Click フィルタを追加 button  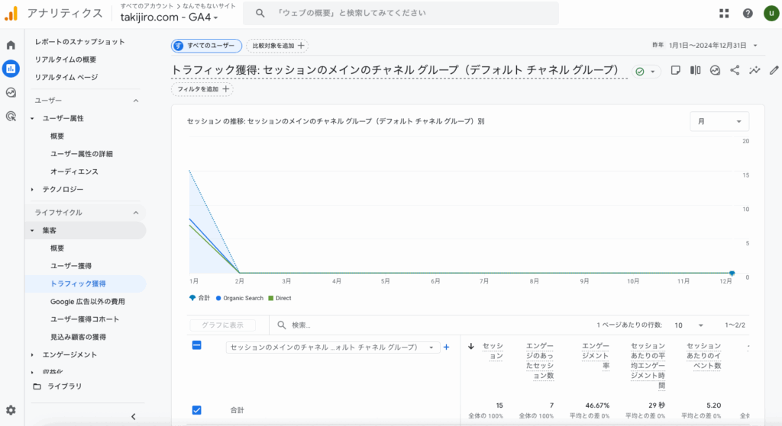202,89
